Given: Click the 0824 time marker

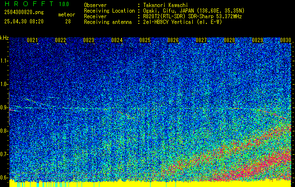Looking at the screenshot, I should 117,40.
